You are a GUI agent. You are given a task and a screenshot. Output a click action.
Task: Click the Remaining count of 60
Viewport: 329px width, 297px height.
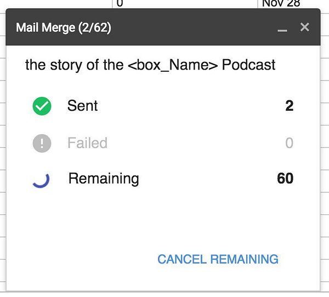click(285, 179)
